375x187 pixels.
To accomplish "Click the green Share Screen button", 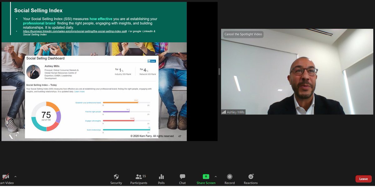I will [206, 179].
